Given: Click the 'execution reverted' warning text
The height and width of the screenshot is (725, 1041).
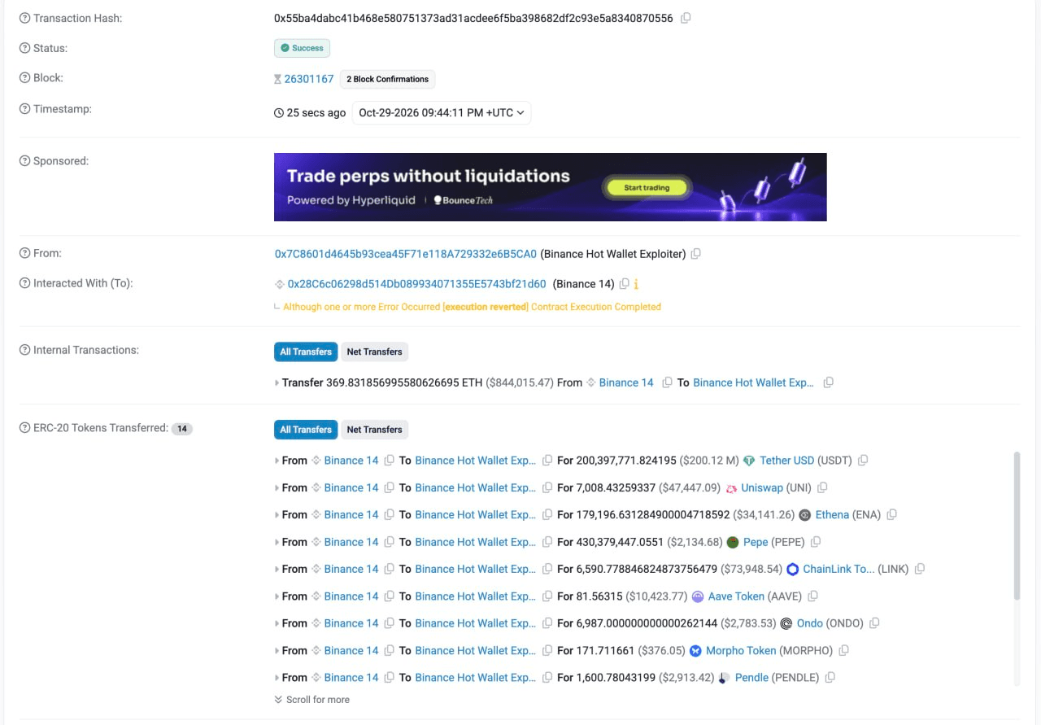Looking at the screenshot, I should click(486, 307).
